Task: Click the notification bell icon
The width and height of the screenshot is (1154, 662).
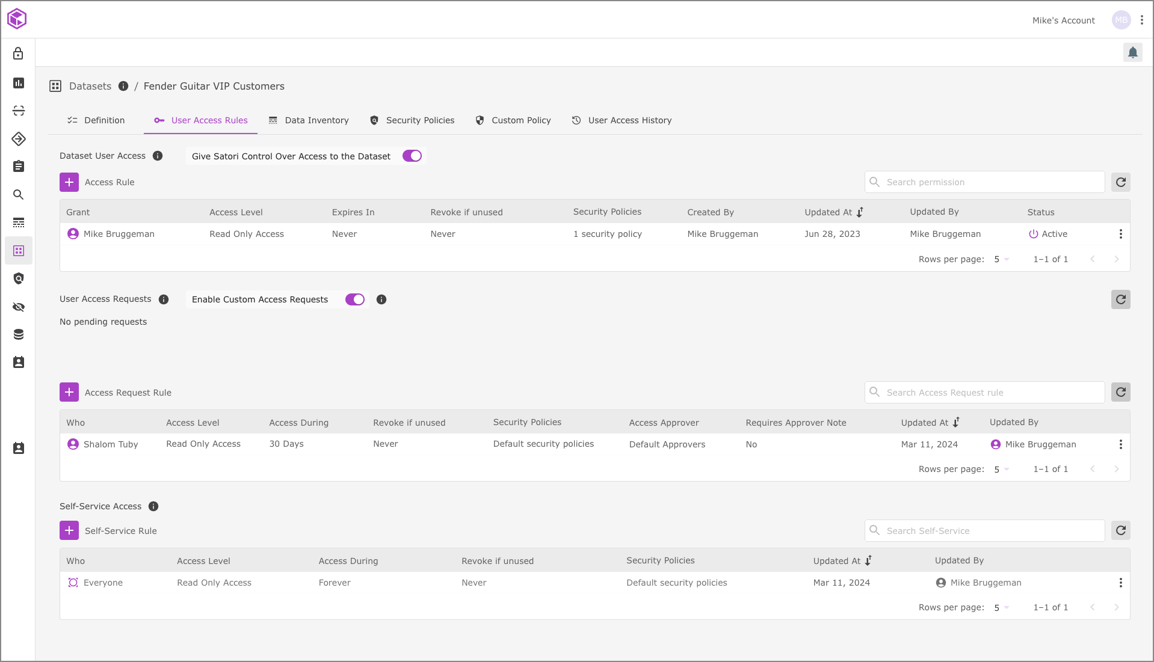Action: (1132, 53)
